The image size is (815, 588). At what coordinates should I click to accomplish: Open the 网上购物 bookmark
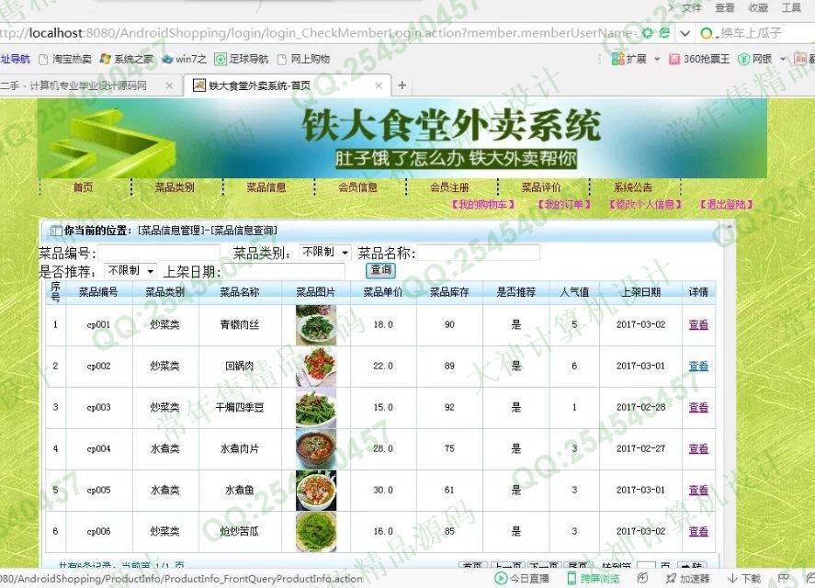(304, 59)
